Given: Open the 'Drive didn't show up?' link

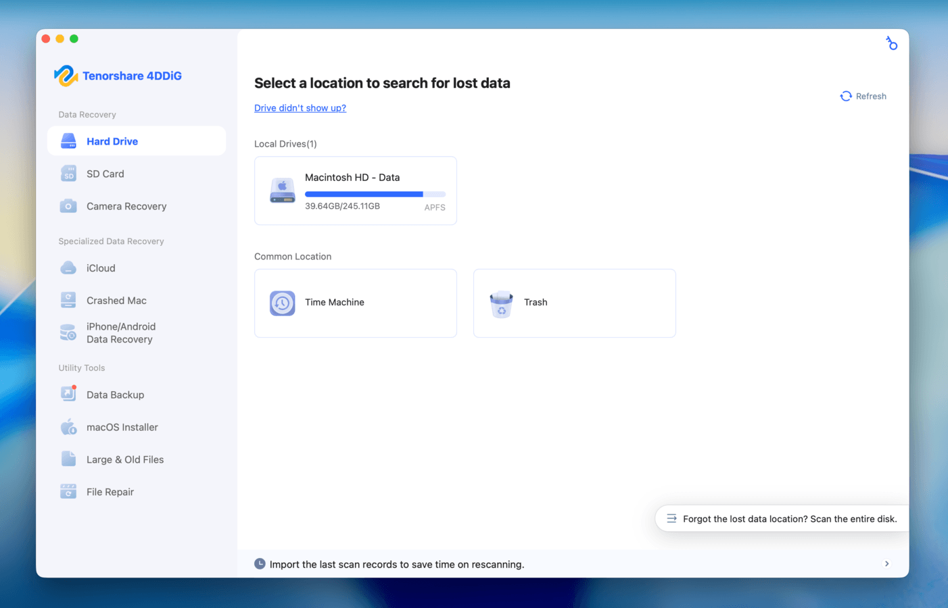Looking at the screenshot, I should coord(300,108).
